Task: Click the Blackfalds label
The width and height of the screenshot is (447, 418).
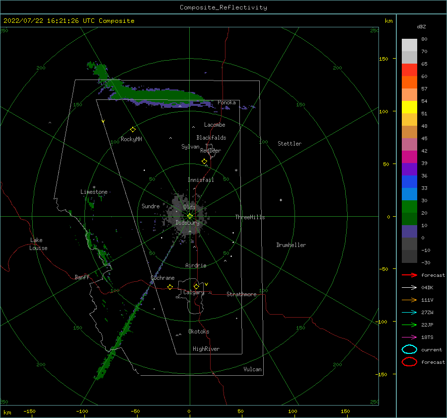Action: [x=211, y=138]
